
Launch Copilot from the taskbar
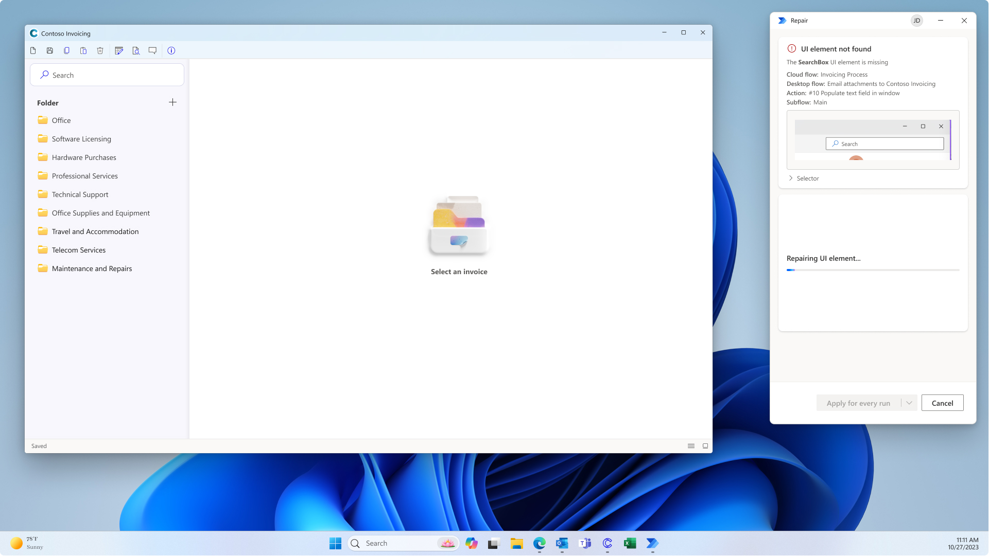(472, 543)
